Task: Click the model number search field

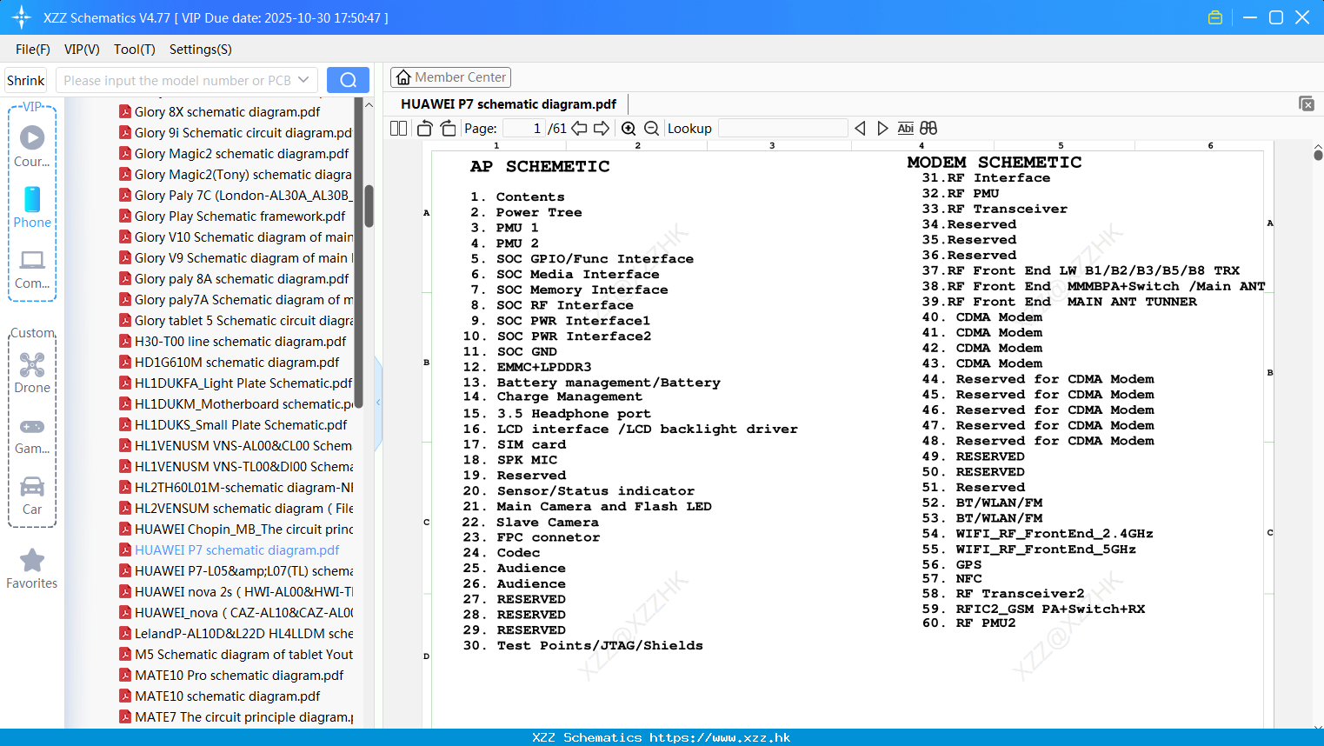Action: click(x=177, y=80)
